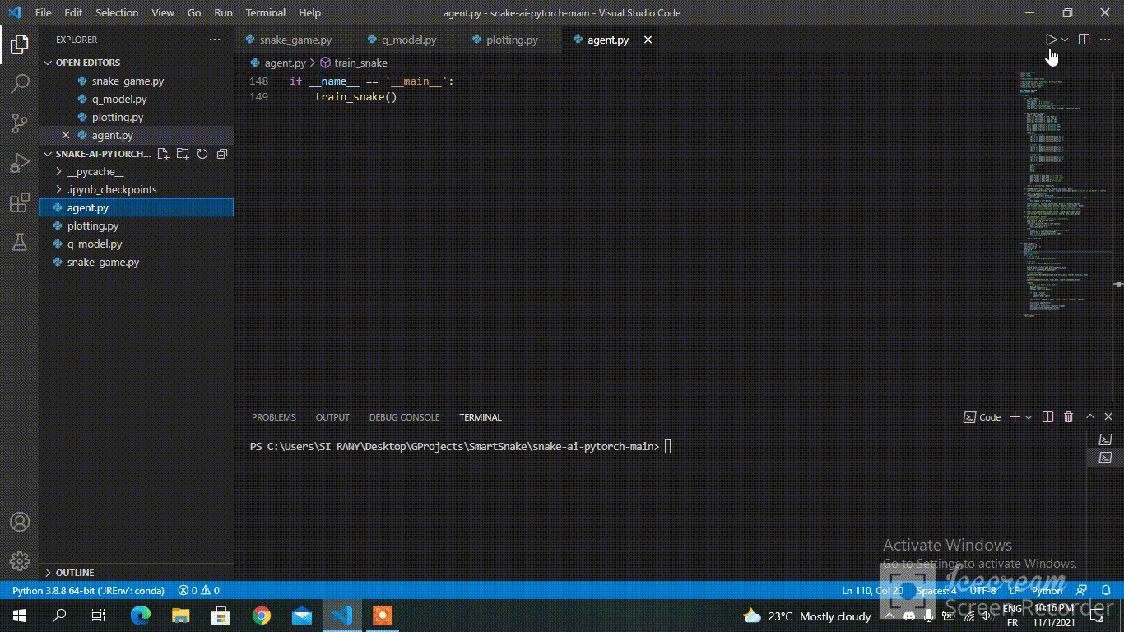This screenshot has height=632, width=1124.
Task: Toggle the Explorer side bar view
Action: pos(20,44)
